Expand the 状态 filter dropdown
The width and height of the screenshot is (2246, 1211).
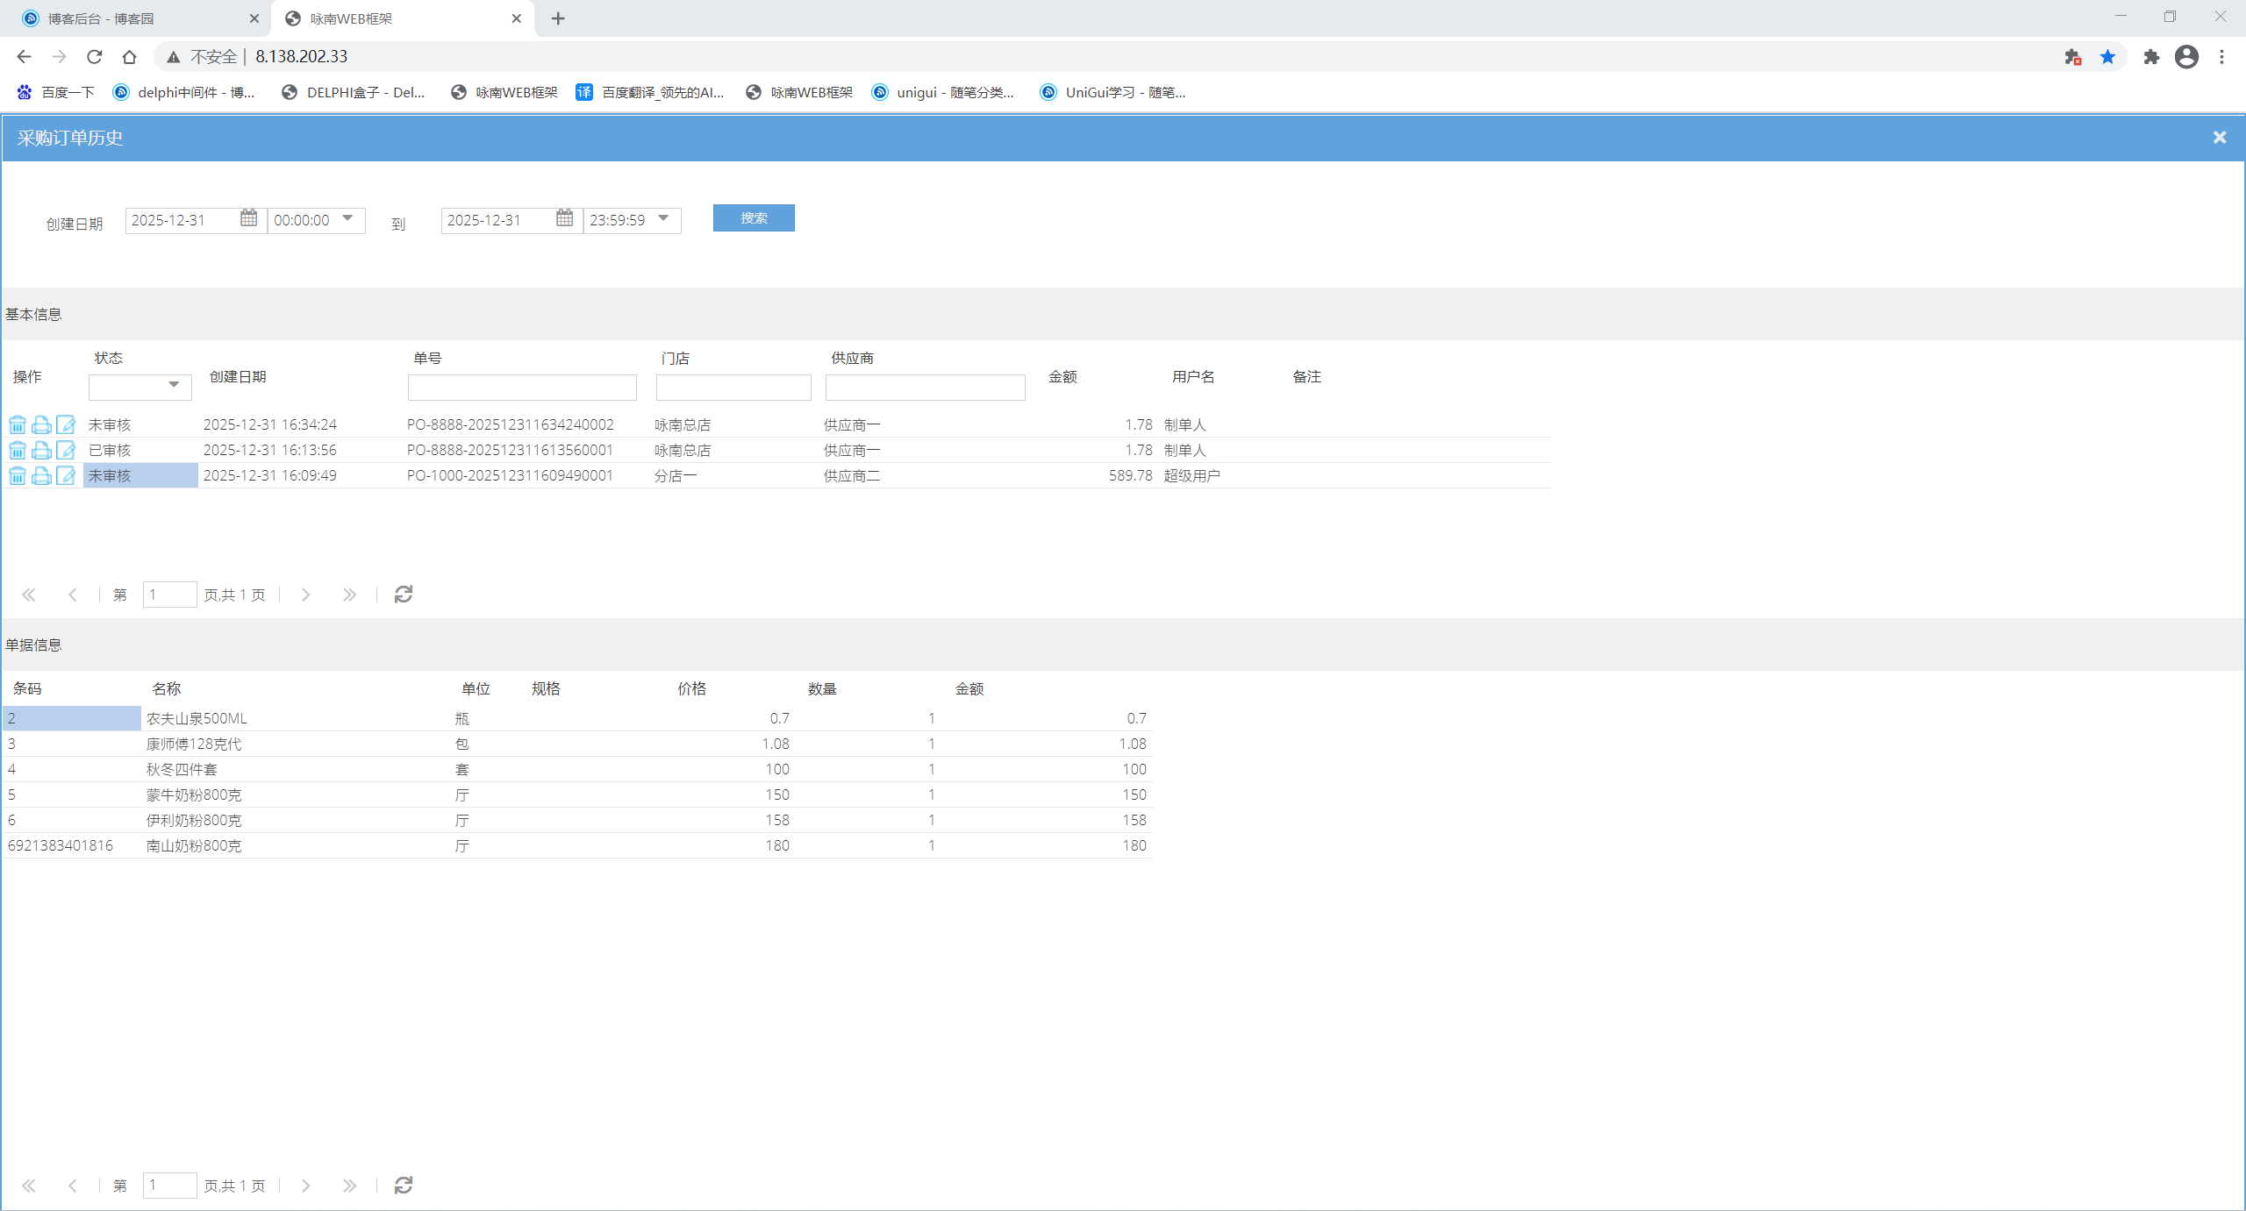(174, 385)
